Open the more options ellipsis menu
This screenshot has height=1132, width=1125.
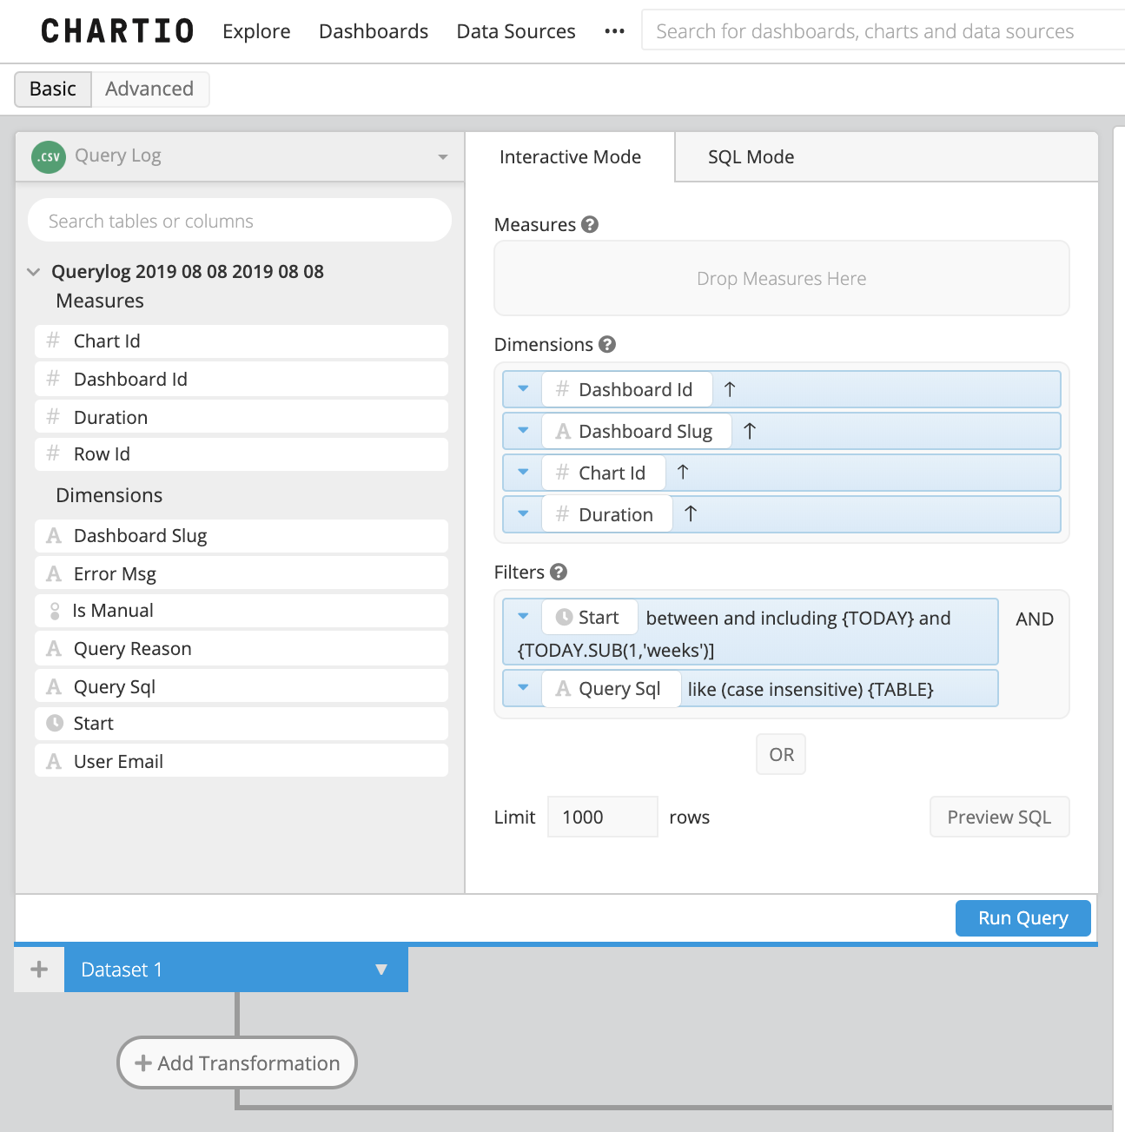614,31
